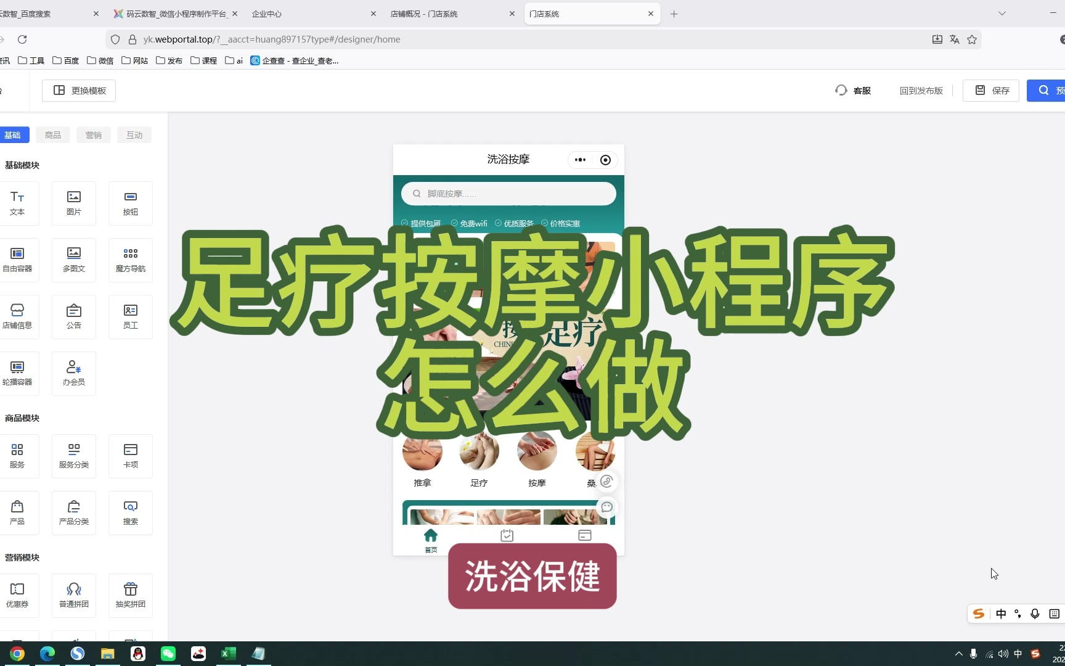1065x666 pixels.
Task: Add the 搜索 search module
Action: [131, 513]
